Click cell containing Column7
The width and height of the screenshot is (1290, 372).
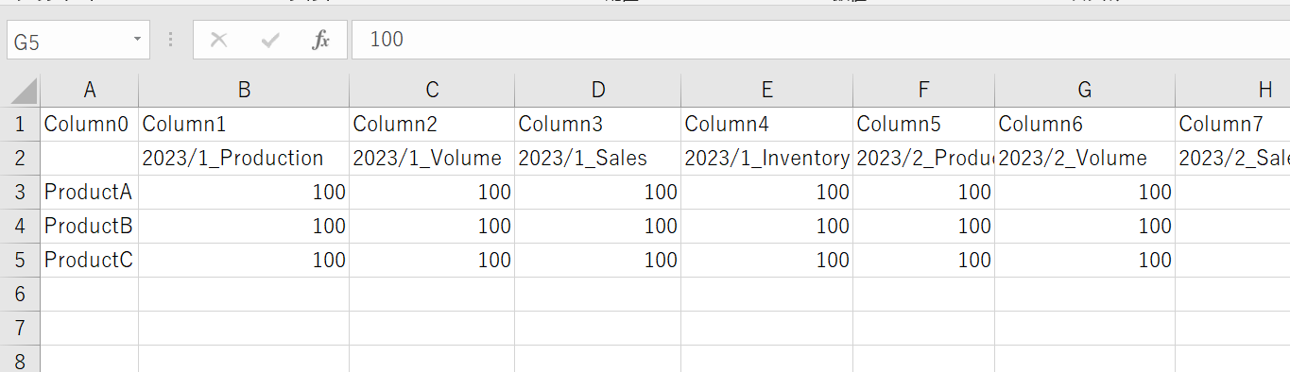pos(1233,124)
